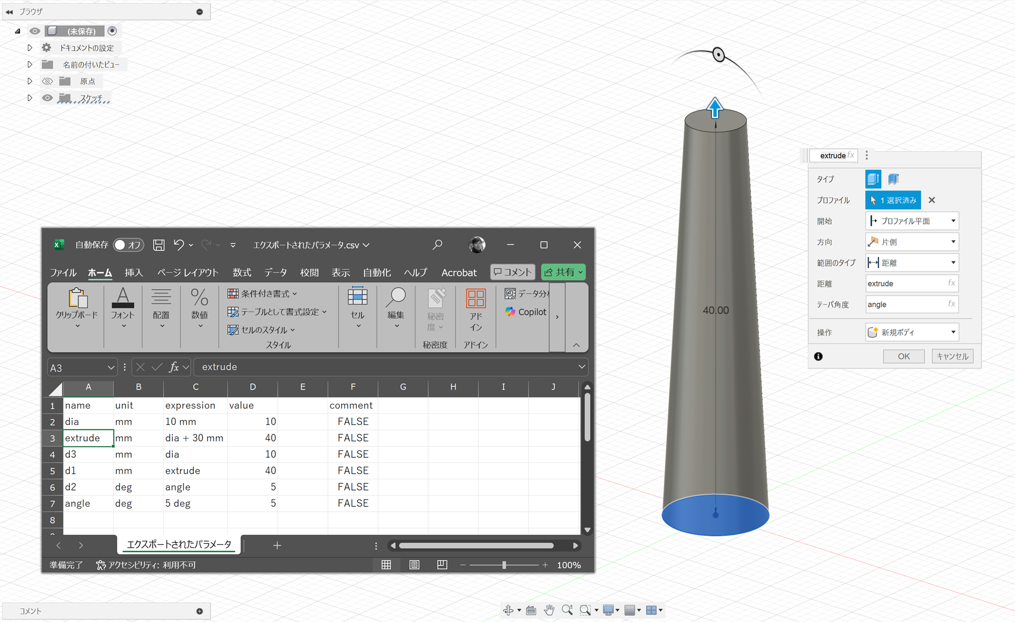Open the grid display settings icon

[x=630, y=610]
